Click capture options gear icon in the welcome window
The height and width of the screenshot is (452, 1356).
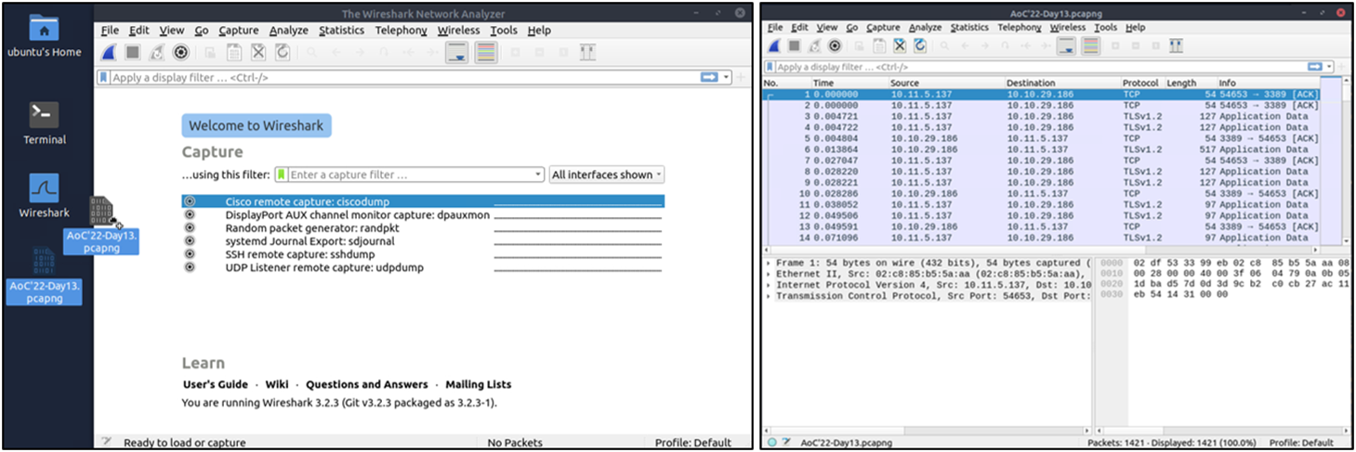(x=180, y=53)
